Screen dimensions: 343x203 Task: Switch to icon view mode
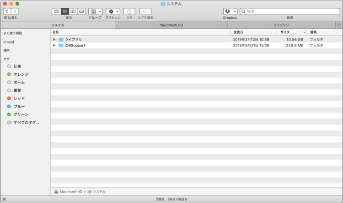[56, 11]
